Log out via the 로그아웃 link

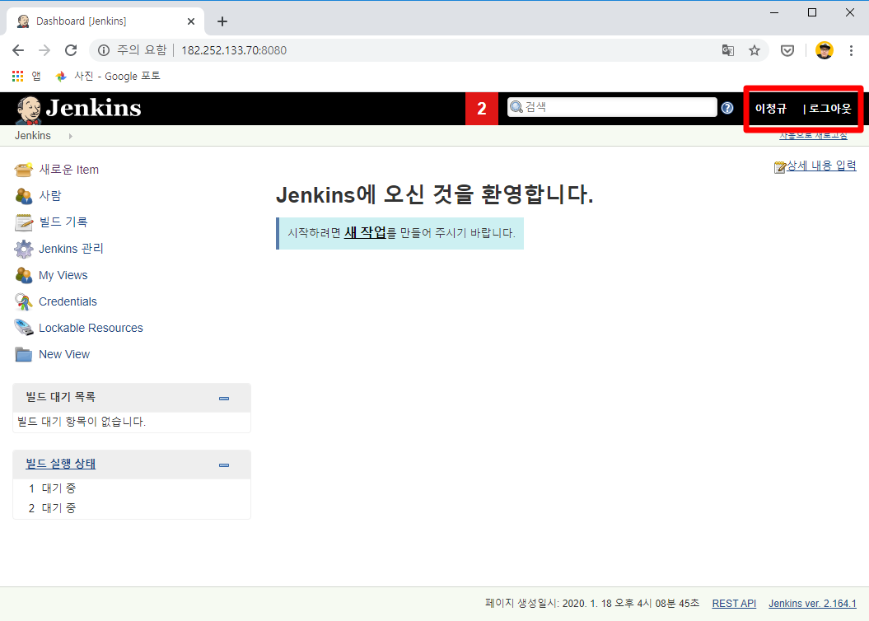(832, 108)
